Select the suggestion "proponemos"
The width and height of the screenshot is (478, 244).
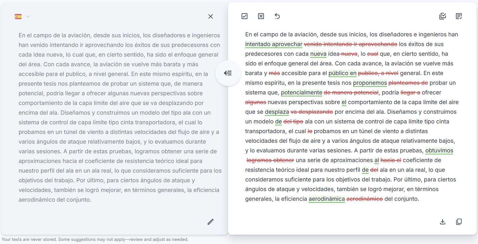(x=370, y=83)
